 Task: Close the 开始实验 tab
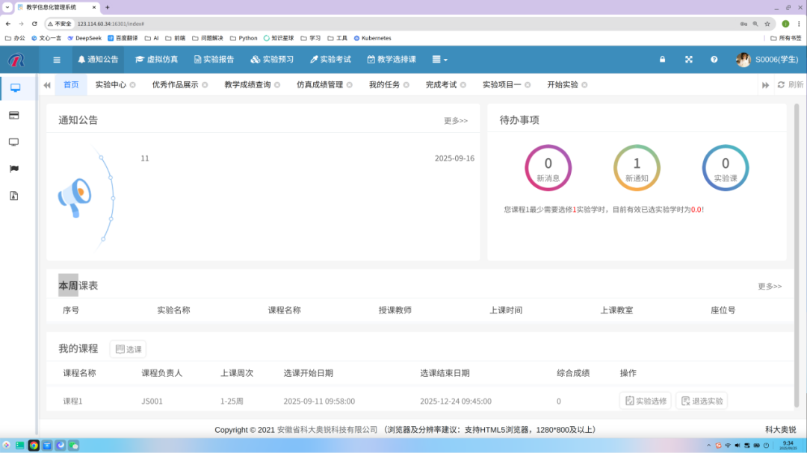coord(584,85)
